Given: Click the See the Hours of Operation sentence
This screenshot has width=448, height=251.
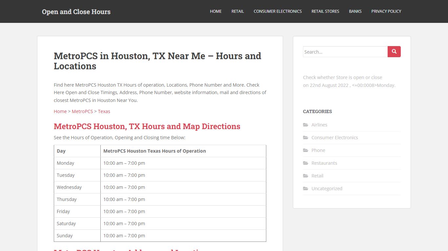Looking at the screenshot, I should point(119,138).
